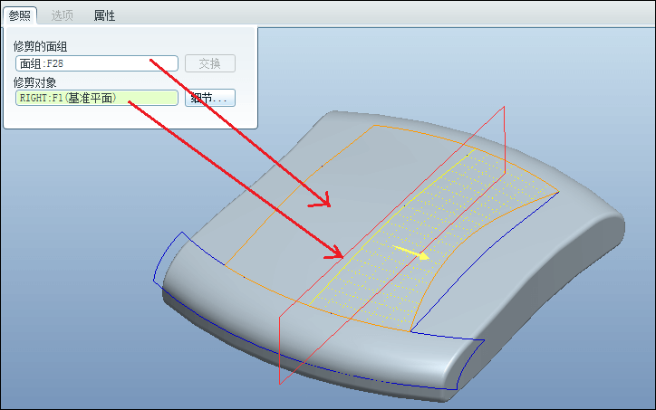Open the 细节... button
The height and width of the screenshot is (410, 656).
pyautogui.click(x=210, y=98)
